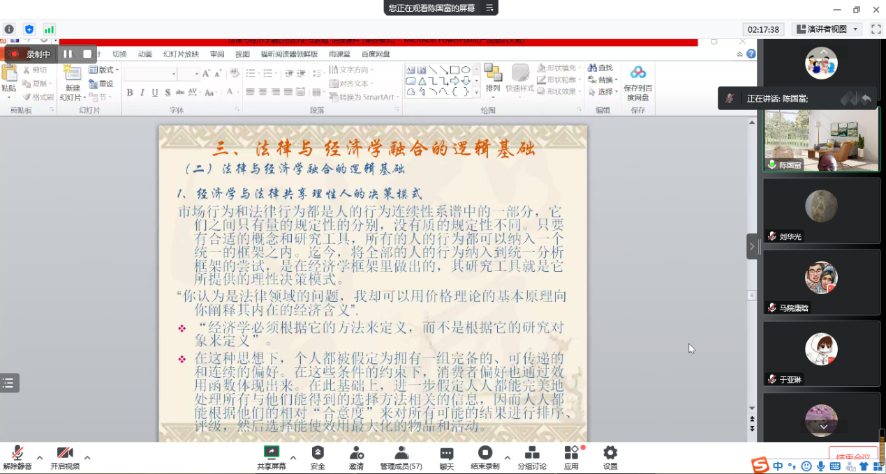886x474 pixels.
Task: Stop recording with the square button
Action: tap(87, 54)
